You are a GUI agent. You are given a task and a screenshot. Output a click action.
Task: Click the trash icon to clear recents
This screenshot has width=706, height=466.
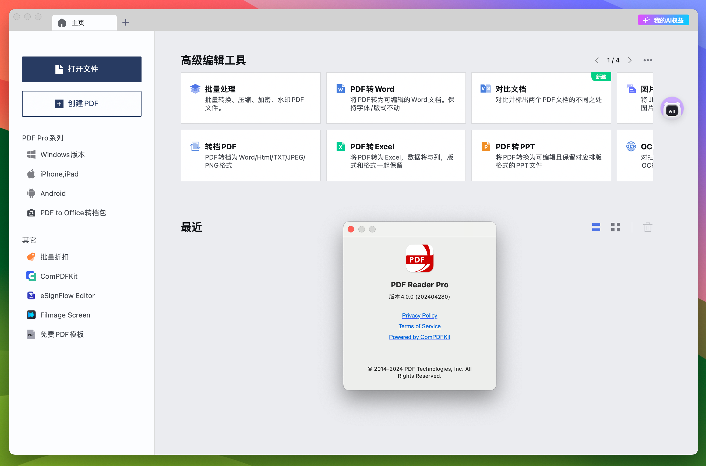648,227
